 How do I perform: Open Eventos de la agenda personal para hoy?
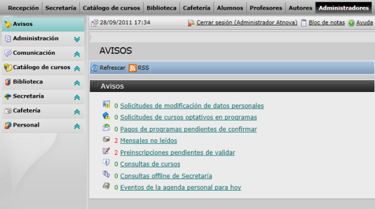[x=181, y=187]
